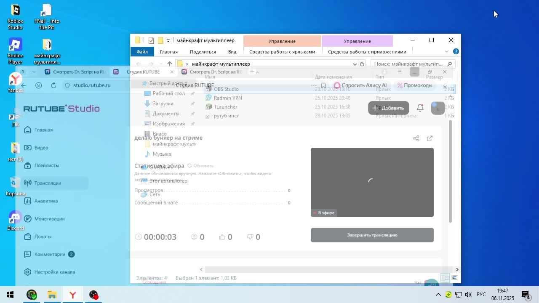Open File Explorer from the taskbar
539x303 pixels.
pyautogui.click(x=52, y=295)
